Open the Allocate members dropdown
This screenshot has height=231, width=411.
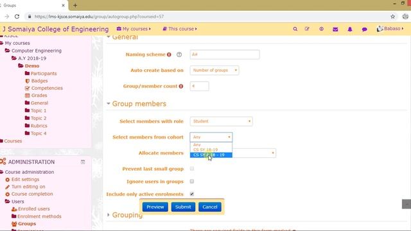tap(254, 153)
